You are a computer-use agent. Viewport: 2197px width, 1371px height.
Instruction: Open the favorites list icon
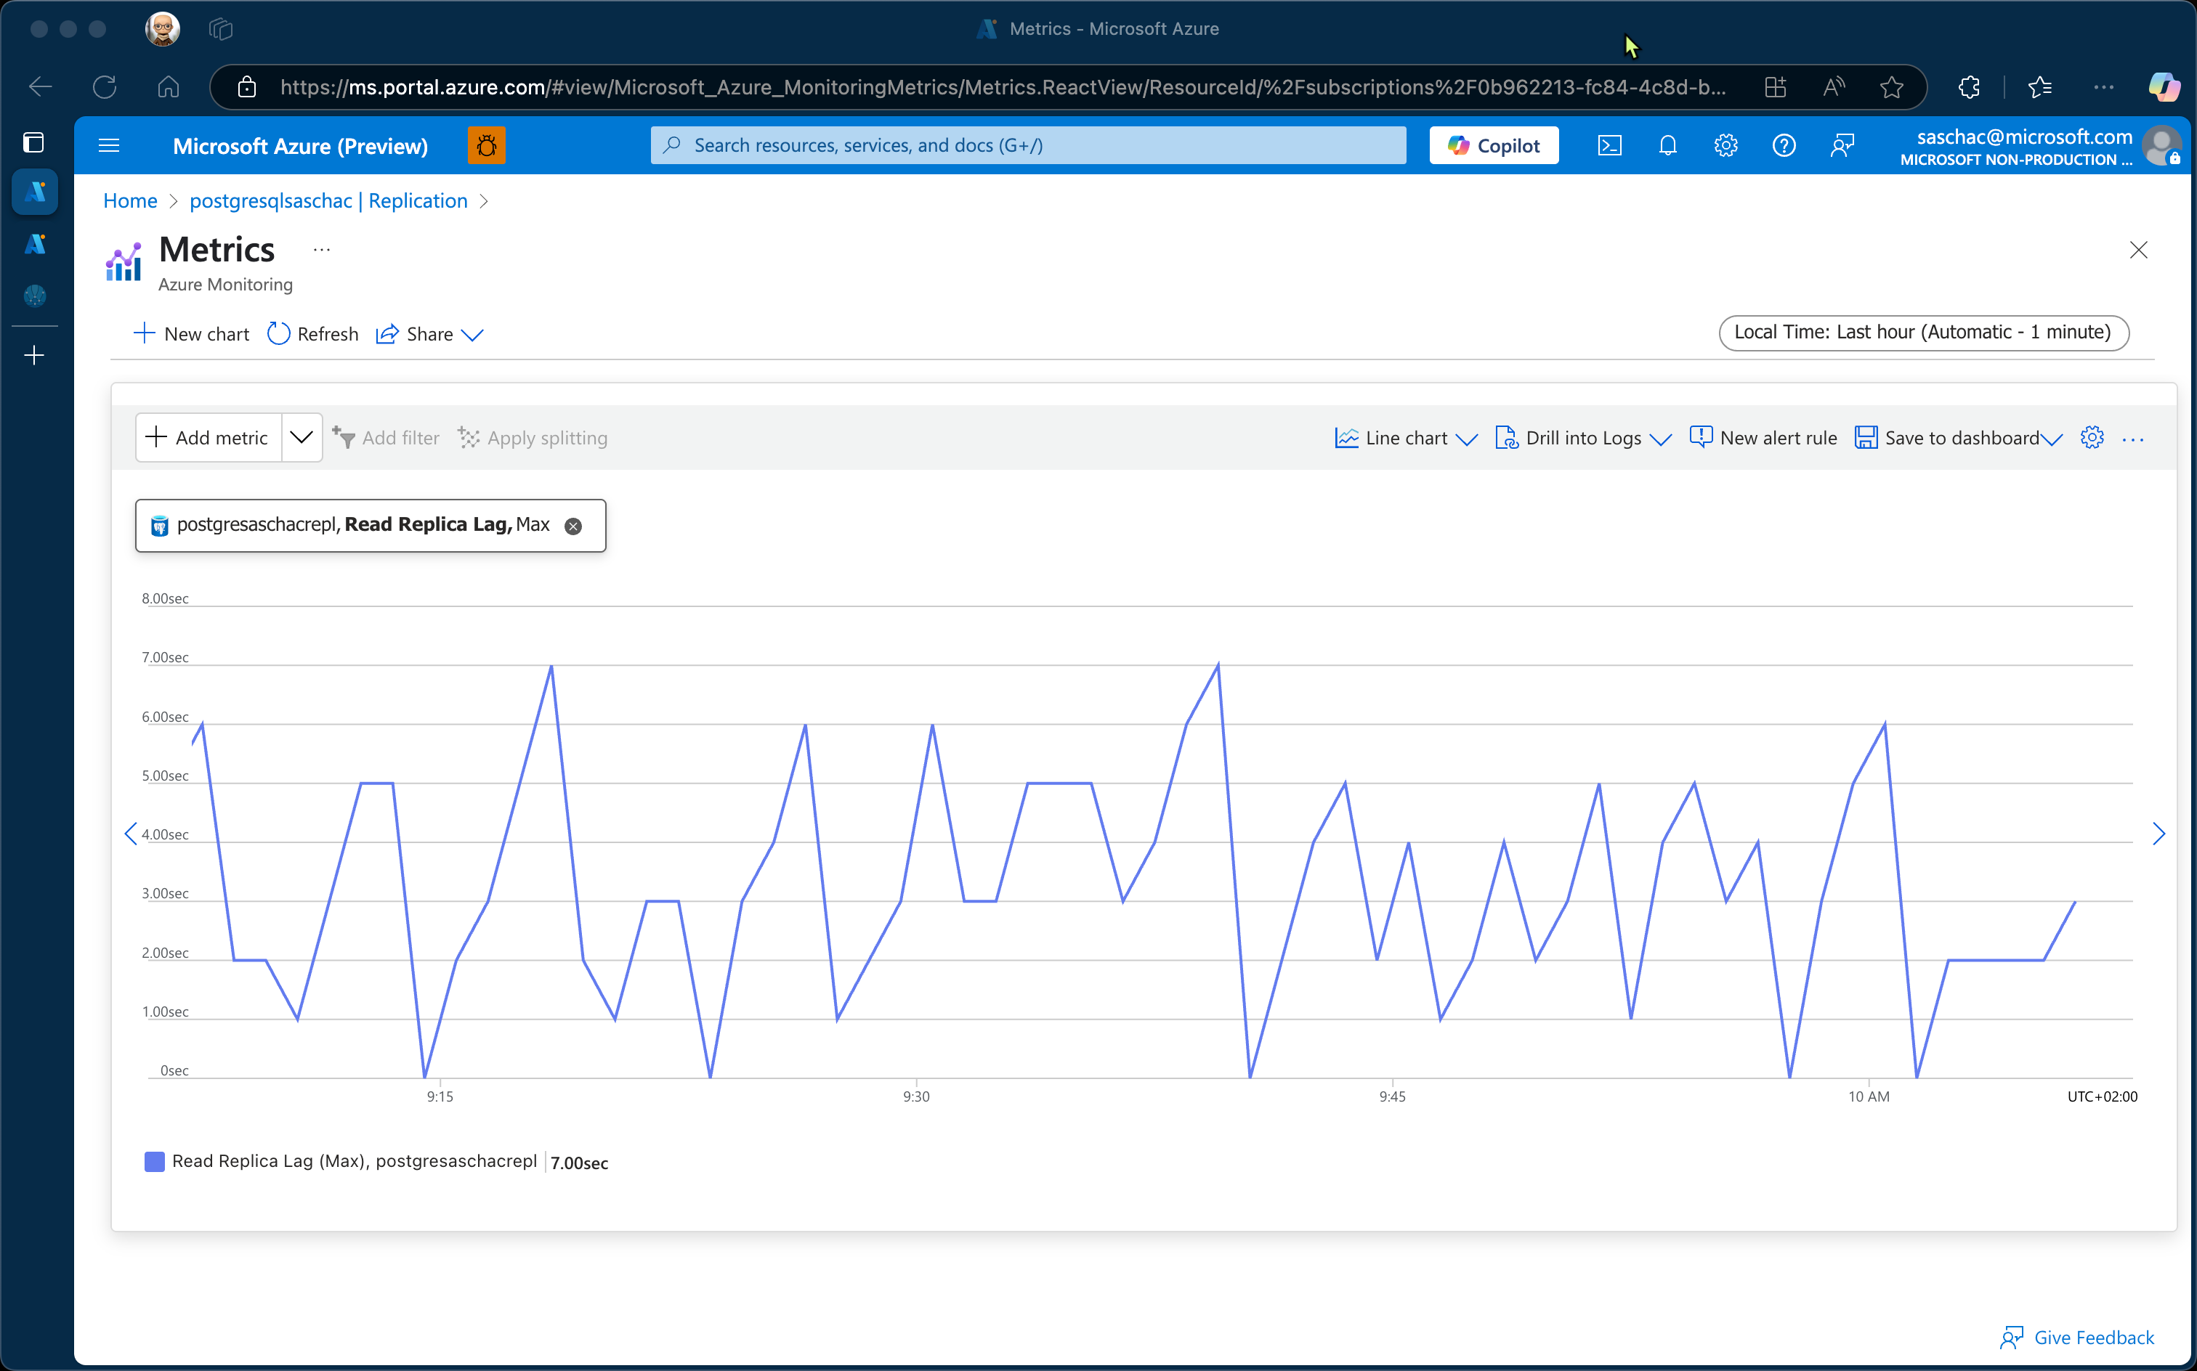tap(2040, 87)
